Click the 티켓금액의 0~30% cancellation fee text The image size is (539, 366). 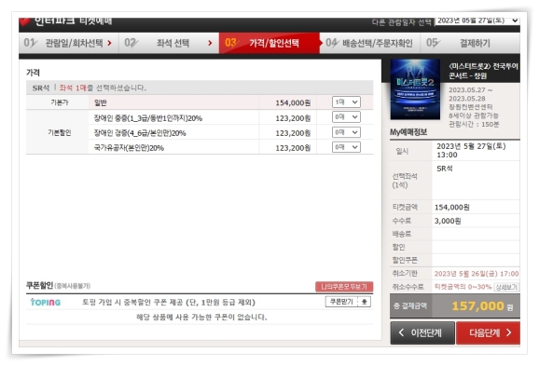[463, 287]
